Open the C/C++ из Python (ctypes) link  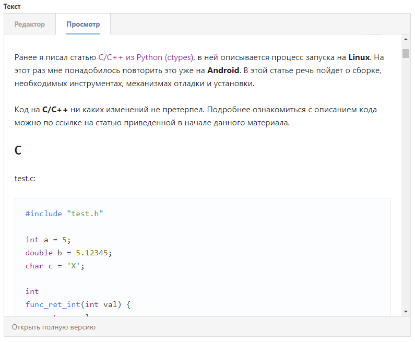tap(146, 57)
